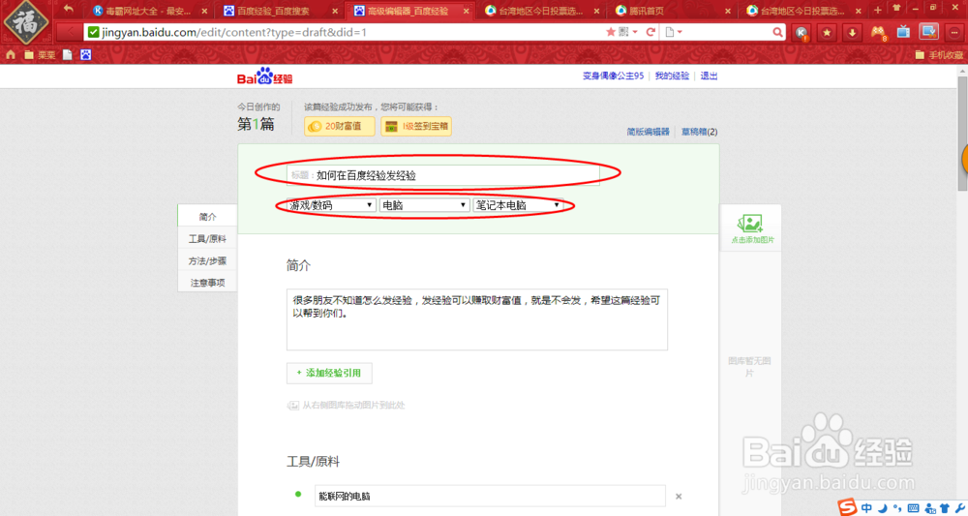Open the K account avatar icon
Viewport: 968px width, 516px height.
(x=802, y=33)
